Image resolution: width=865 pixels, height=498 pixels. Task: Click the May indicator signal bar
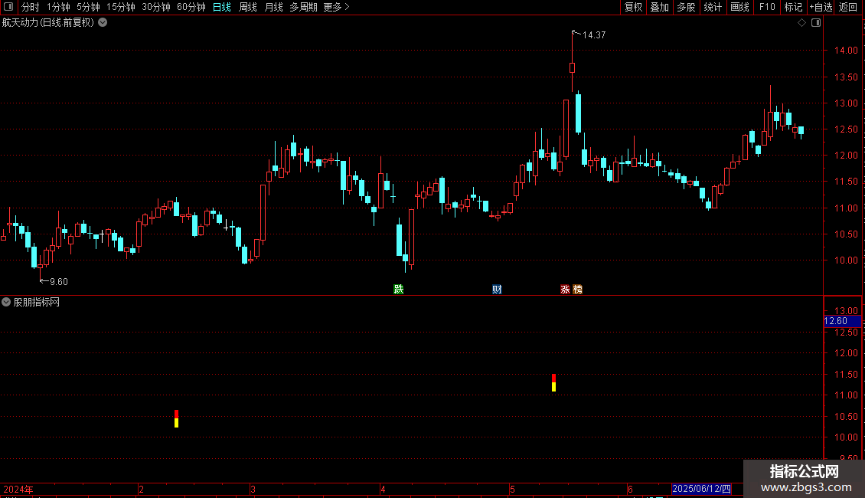[x=554, y=382]
